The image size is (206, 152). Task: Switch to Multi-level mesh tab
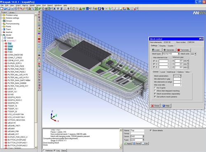[171, 72]
